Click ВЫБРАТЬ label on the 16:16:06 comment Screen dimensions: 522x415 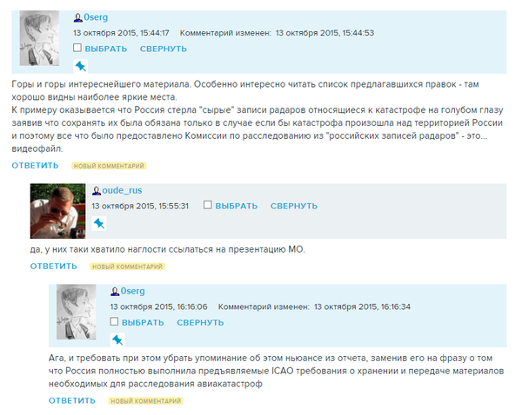[143, 323]
